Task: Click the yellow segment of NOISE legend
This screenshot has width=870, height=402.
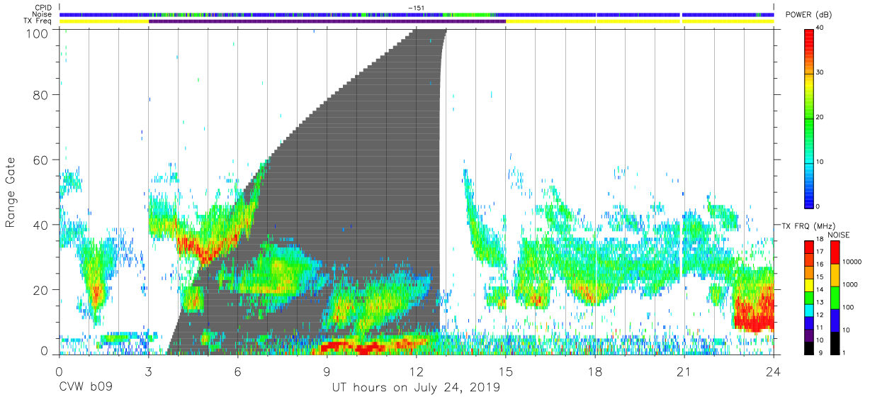Action: [x=835, y=275]
